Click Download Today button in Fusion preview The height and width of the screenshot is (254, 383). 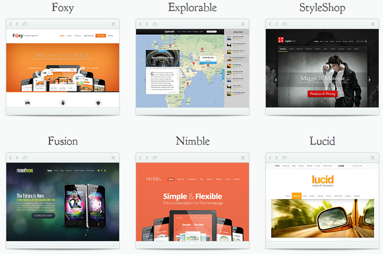[x=43, y=216]
